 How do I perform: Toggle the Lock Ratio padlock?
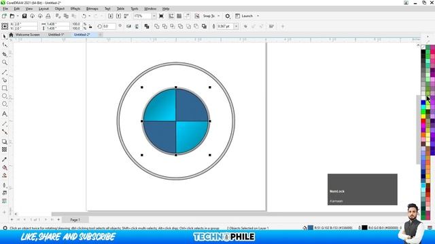(90, 26)
